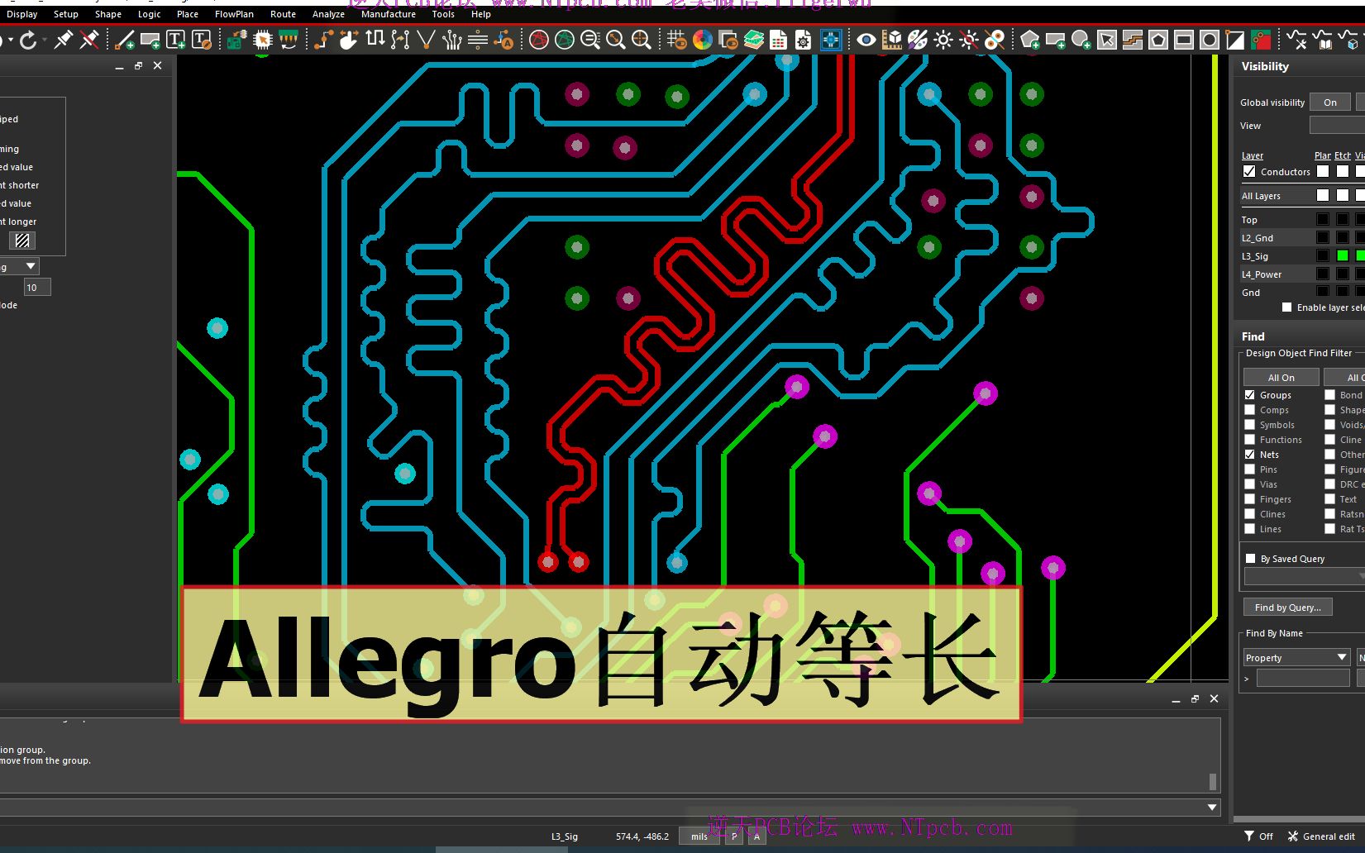Click the eye-shaped visibility toolbar icon

865,39
